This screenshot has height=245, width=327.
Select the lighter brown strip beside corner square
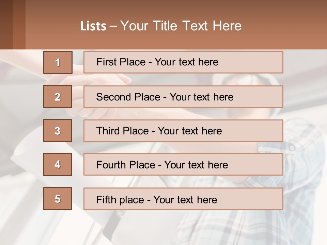[19, 24]
